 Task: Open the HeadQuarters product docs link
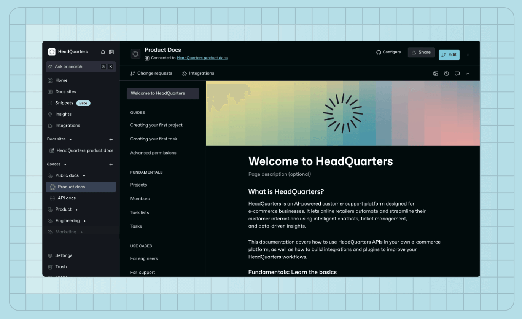coord(202,58)
